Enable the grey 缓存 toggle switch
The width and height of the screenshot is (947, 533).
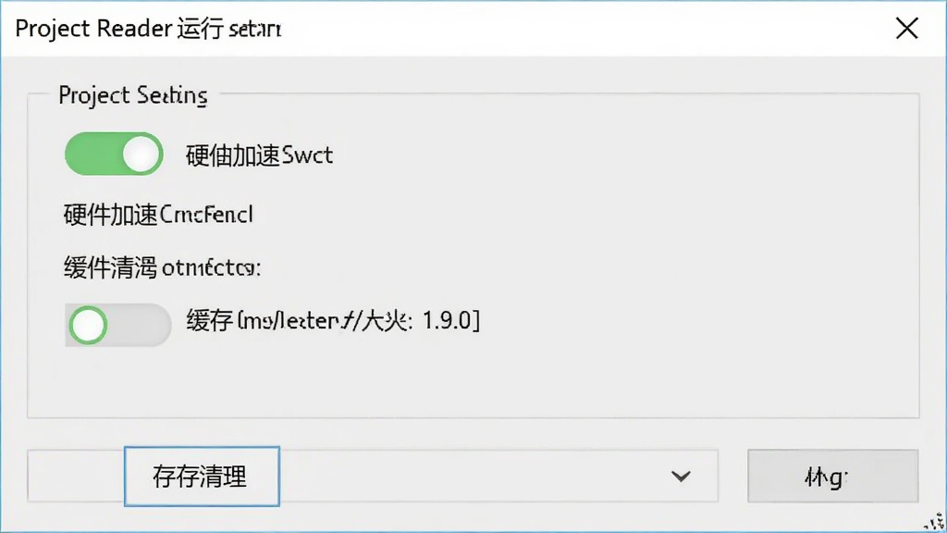click(117, 325)
